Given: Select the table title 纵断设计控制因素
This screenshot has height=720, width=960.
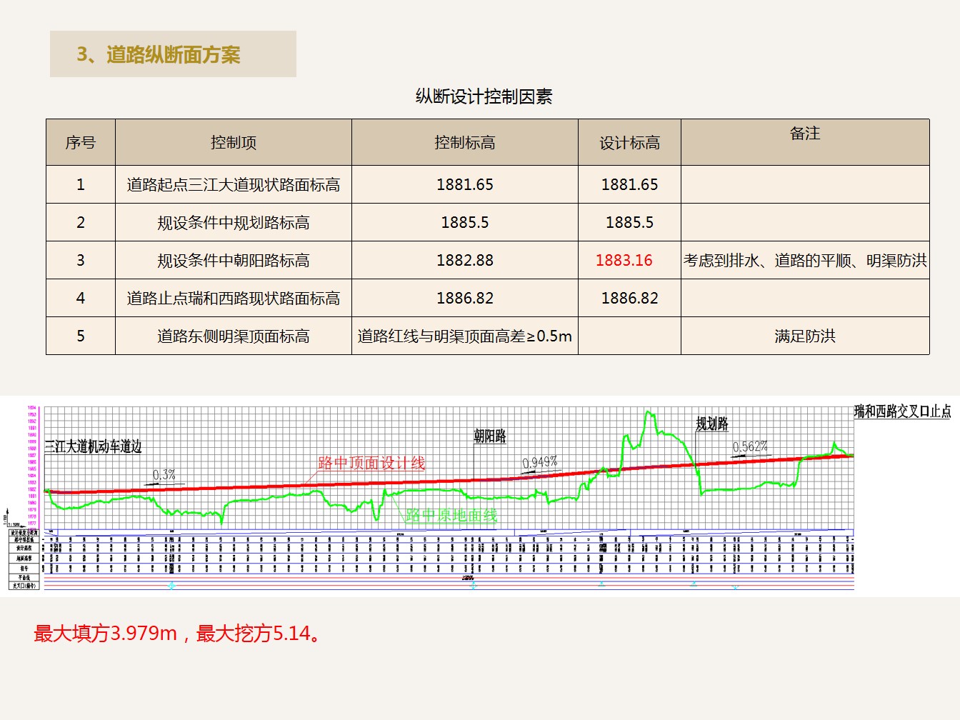Looking at the screenshot, I should point(484,96).
